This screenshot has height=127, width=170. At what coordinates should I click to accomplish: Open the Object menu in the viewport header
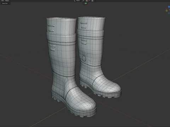point(7,1)
